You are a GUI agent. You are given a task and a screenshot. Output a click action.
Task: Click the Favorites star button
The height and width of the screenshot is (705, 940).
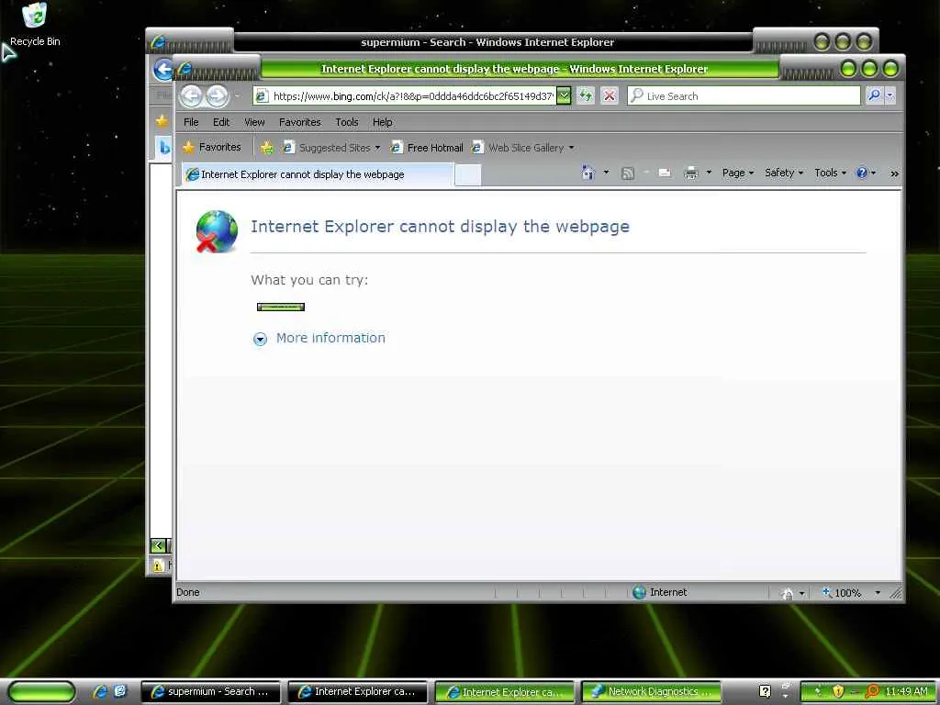(x=212, y=147)
